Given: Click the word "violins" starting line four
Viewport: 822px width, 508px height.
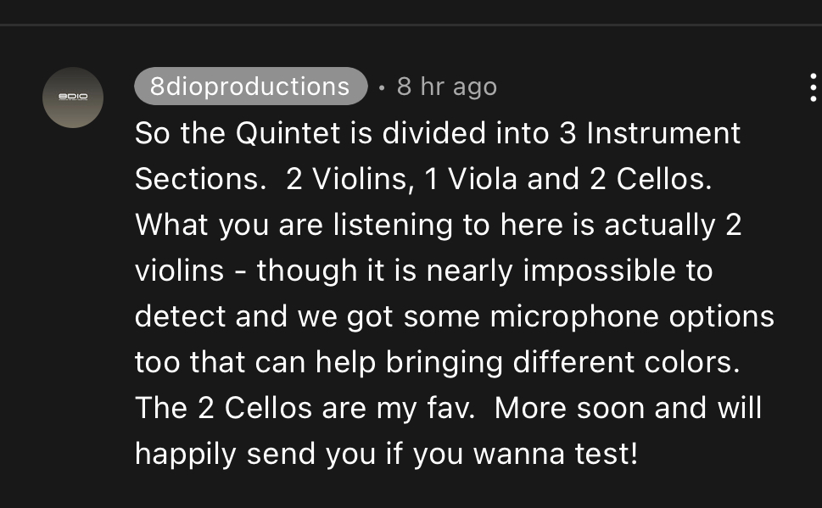Looking at the screenshot, I should (x=179, y=271).
